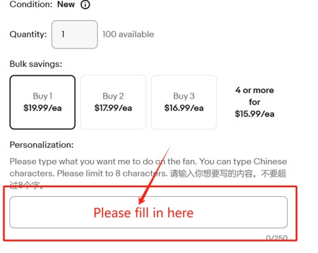The image size is (318, 253).
Task: Choose the Buy 2 $17.99/ea option
Action: [x=113, y=102]
